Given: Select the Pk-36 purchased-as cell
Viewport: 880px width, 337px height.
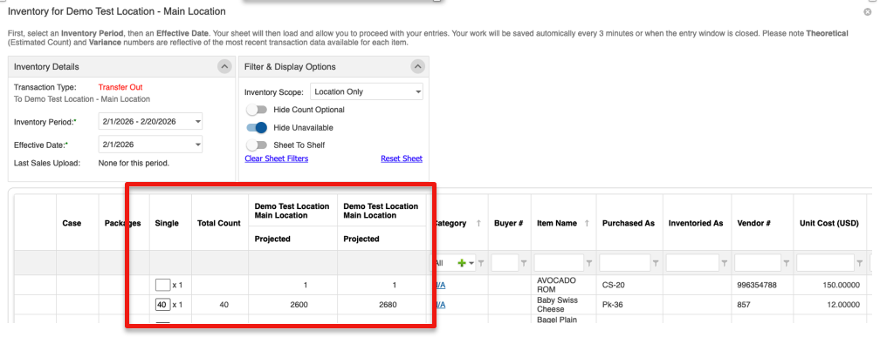Looking at the screenshot, I should point(629,305).
